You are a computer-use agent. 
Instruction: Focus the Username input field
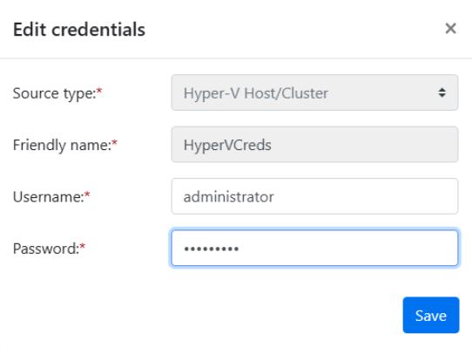[315, 196]
